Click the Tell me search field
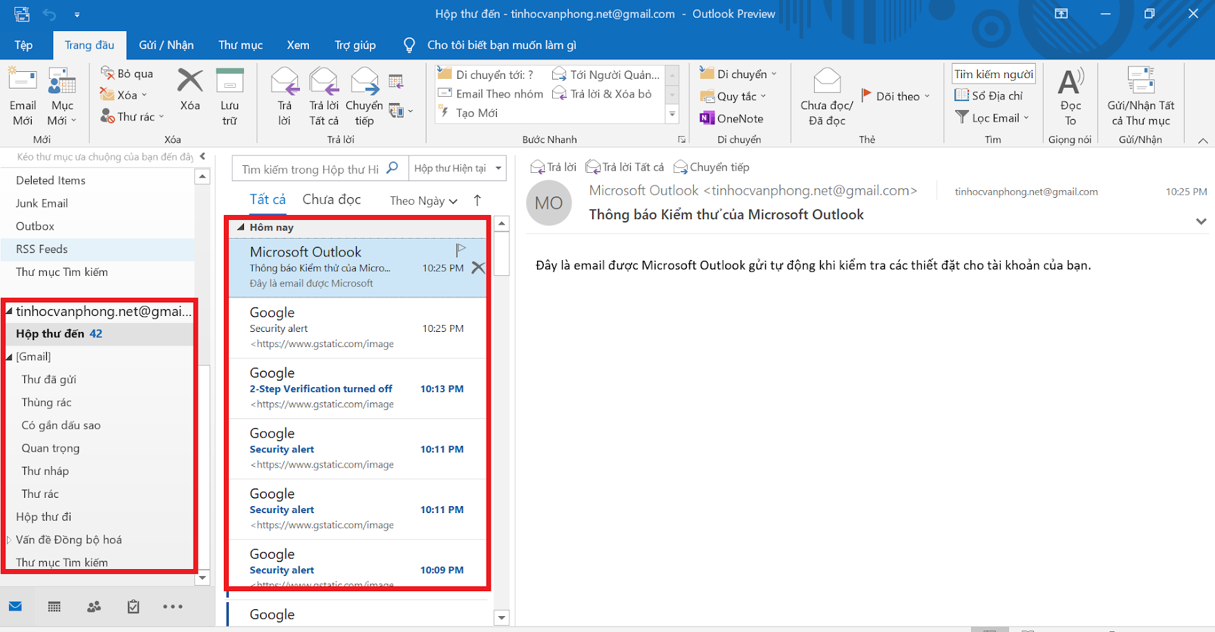Screen dimensions: 1215x632 coord(501,45)
